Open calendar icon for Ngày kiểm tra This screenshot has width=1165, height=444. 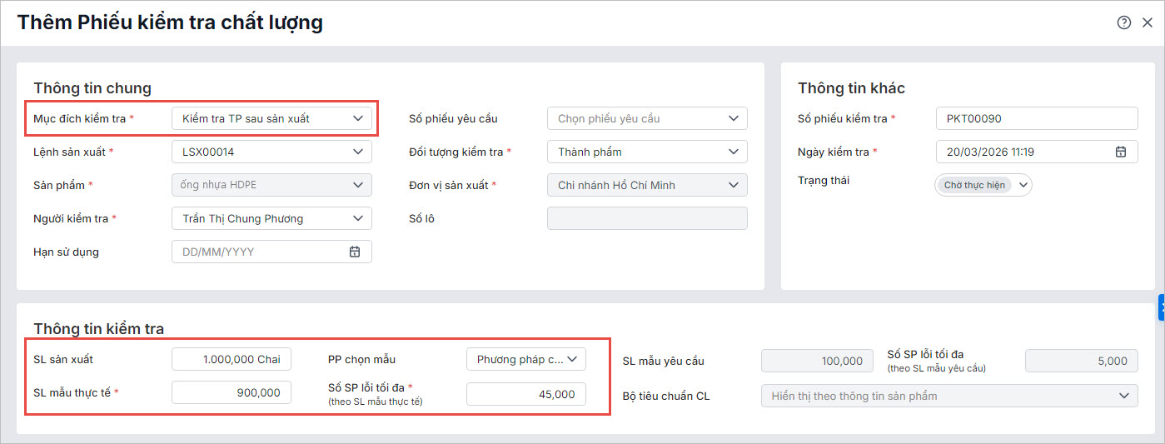[x=1121, y=152]
